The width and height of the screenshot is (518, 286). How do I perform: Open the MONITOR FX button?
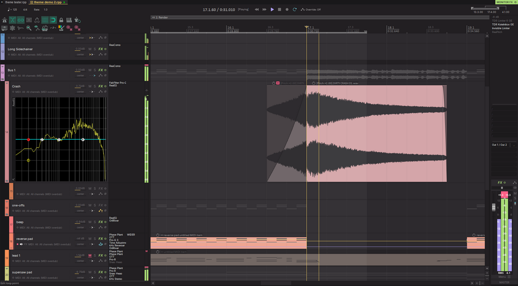click(506, 2)
